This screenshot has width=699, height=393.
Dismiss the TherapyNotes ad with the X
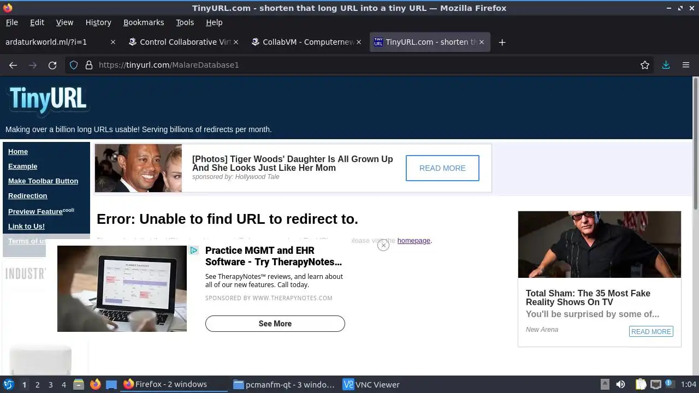coord(383,246)
